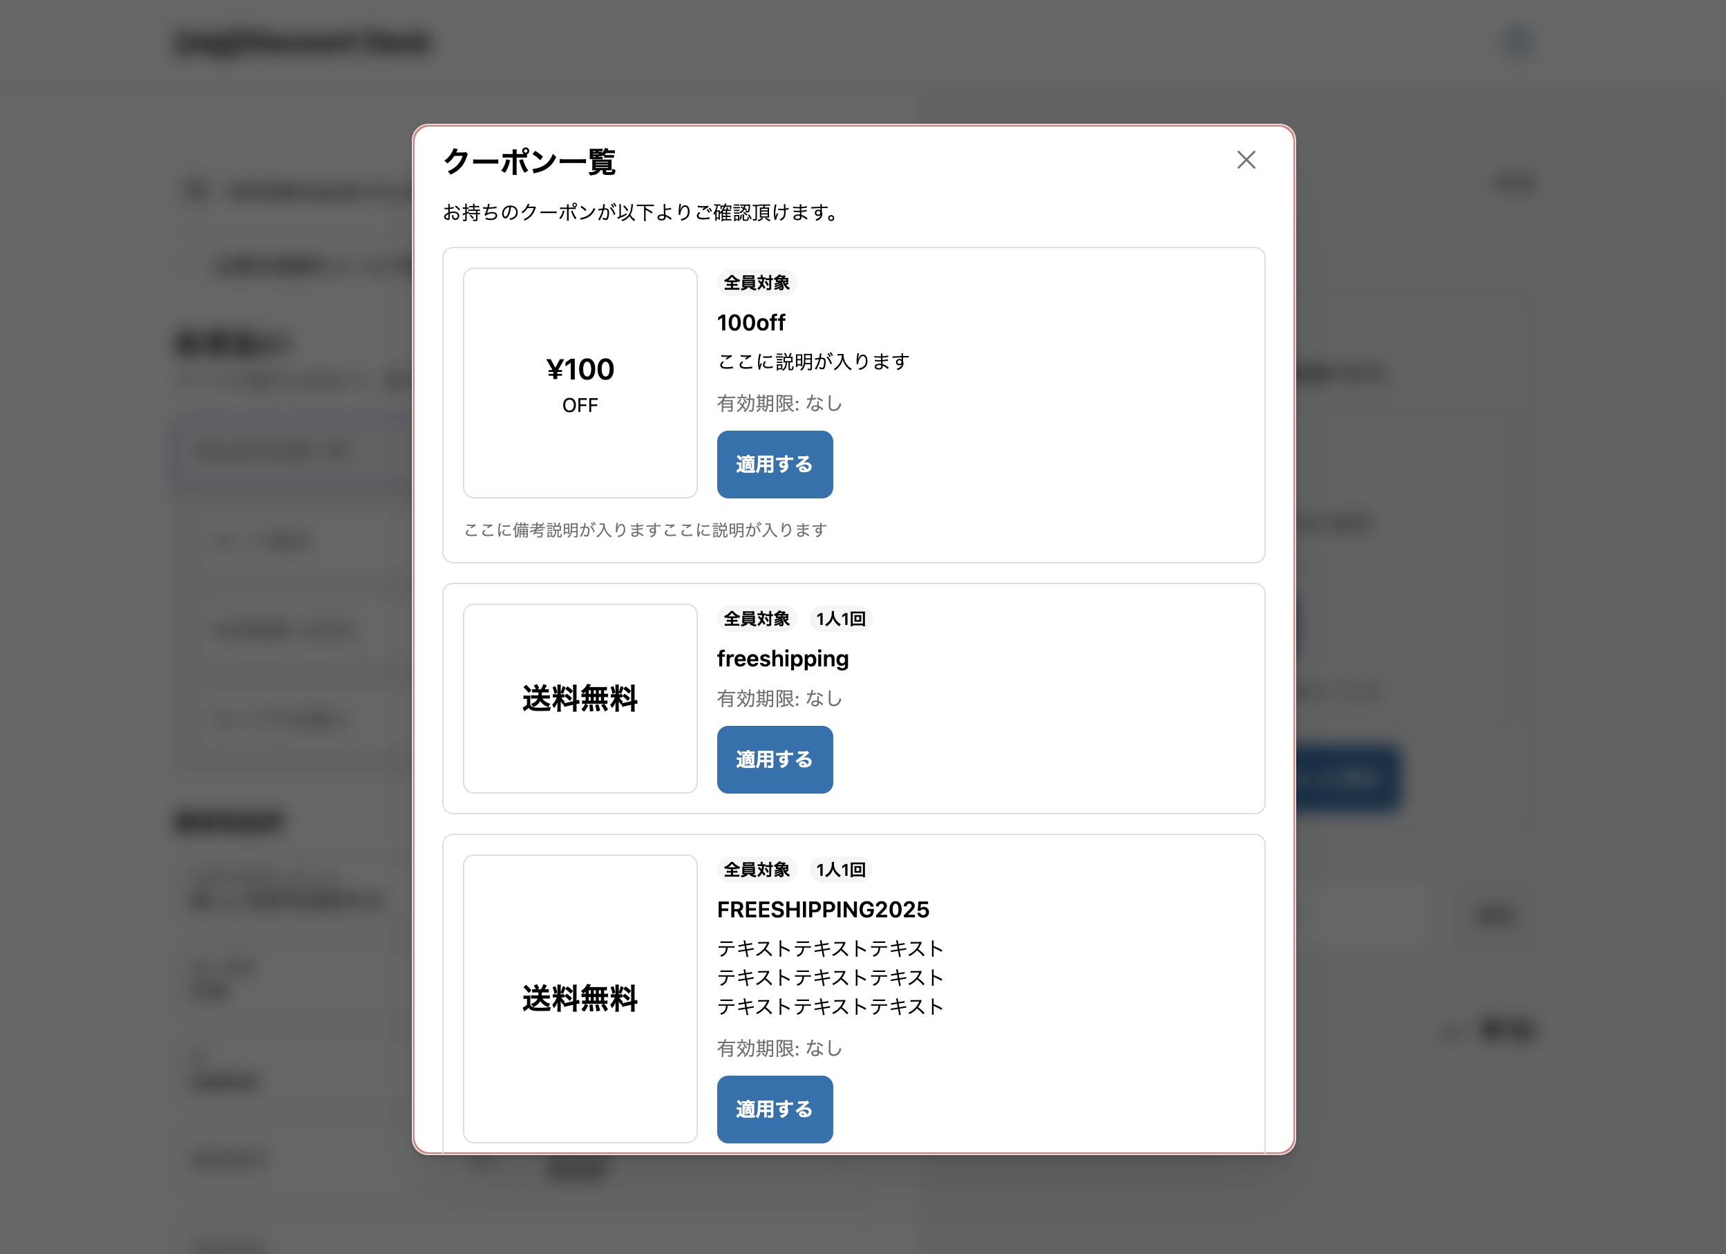Screen dimensions: 1726x1254
Task: Click the FREESHIPPING2025 coupon title
Action: pos(823,909)
